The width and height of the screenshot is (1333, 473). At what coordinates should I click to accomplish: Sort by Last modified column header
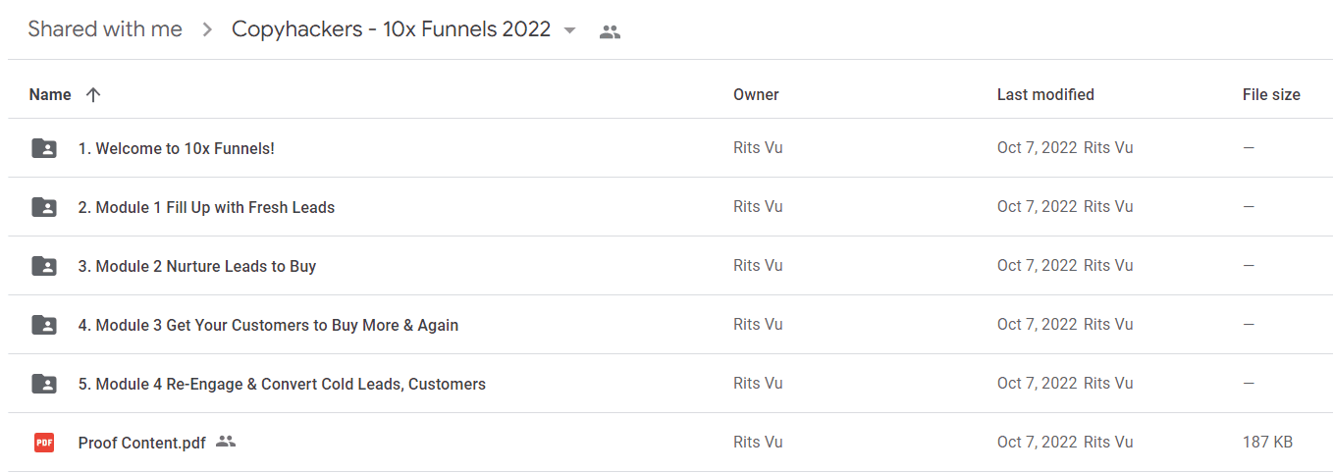tap(1045, 95)
